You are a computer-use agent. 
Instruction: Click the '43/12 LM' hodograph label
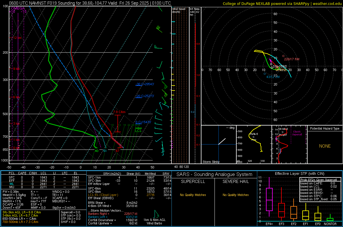[273, 77]
